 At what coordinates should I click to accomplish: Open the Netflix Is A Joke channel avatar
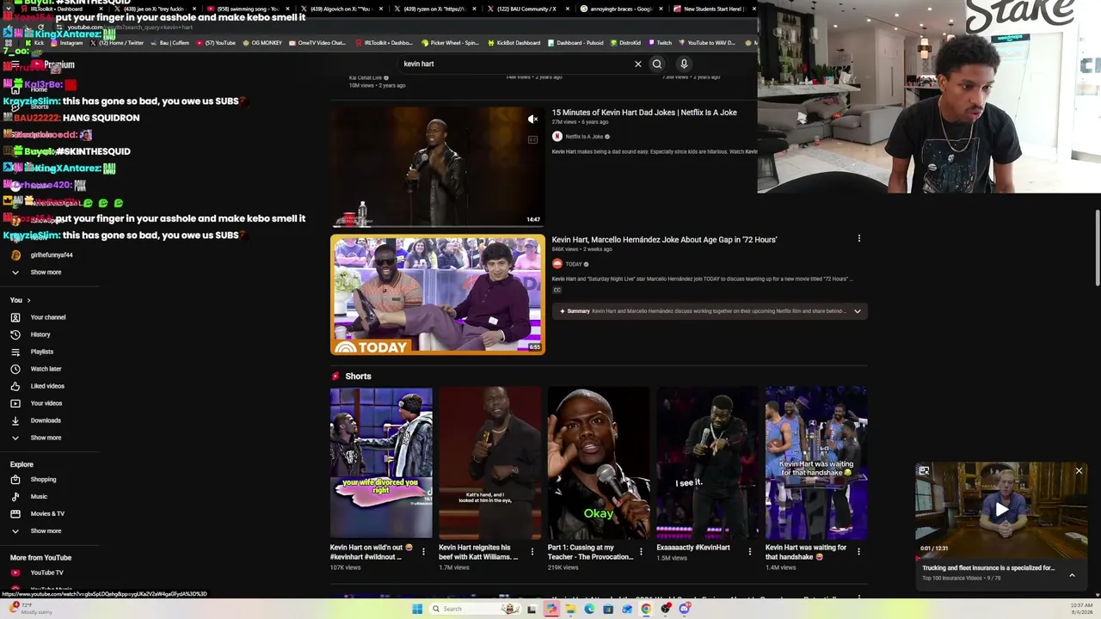point(557,137)
